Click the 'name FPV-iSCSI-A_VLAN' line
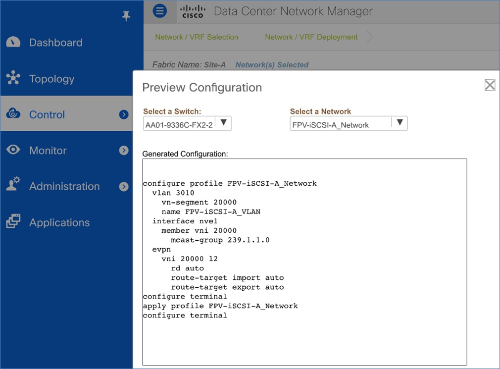500x369 pixels. click(211, 212)
